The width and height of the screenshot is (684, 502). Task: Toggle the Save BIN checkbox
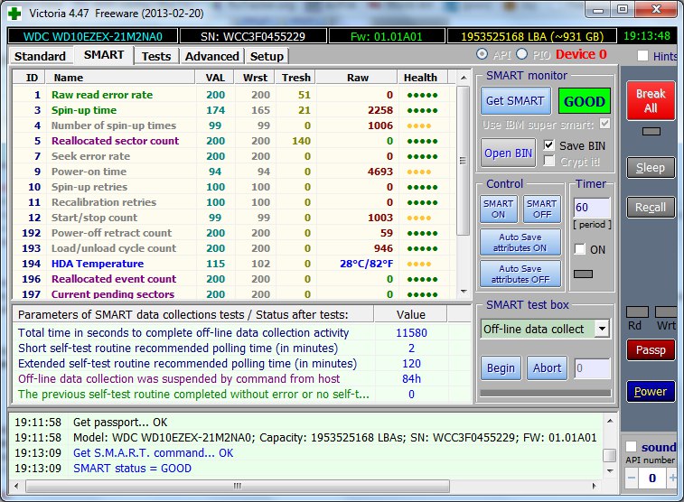click(x=549, y=145)
